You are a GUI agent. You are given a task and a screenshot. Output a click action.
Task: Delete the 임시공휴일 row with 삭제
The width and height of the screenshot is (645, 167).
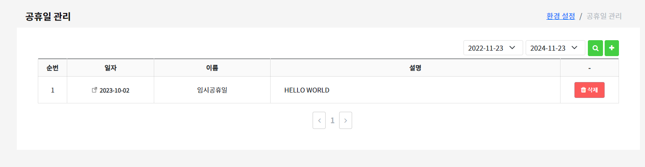tap(589, 90)
